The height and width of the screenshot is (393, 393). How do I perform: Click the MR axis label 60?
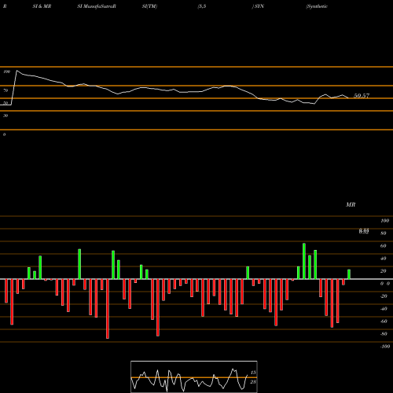pos(384,246)
